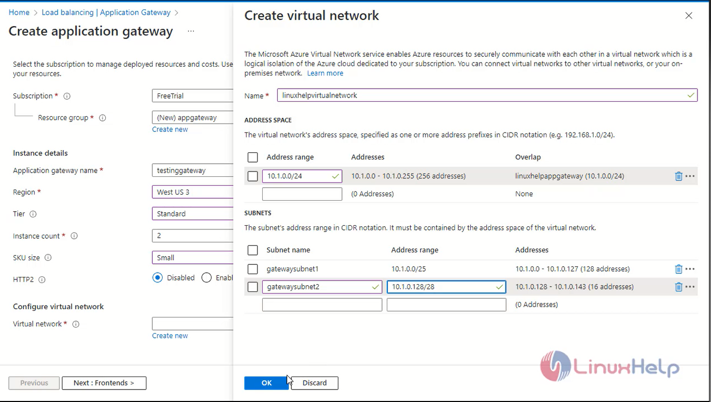Viewport: 711px width, 402px height.
Task: Click Create new under Resource group
Action: [x=170, y=129]
